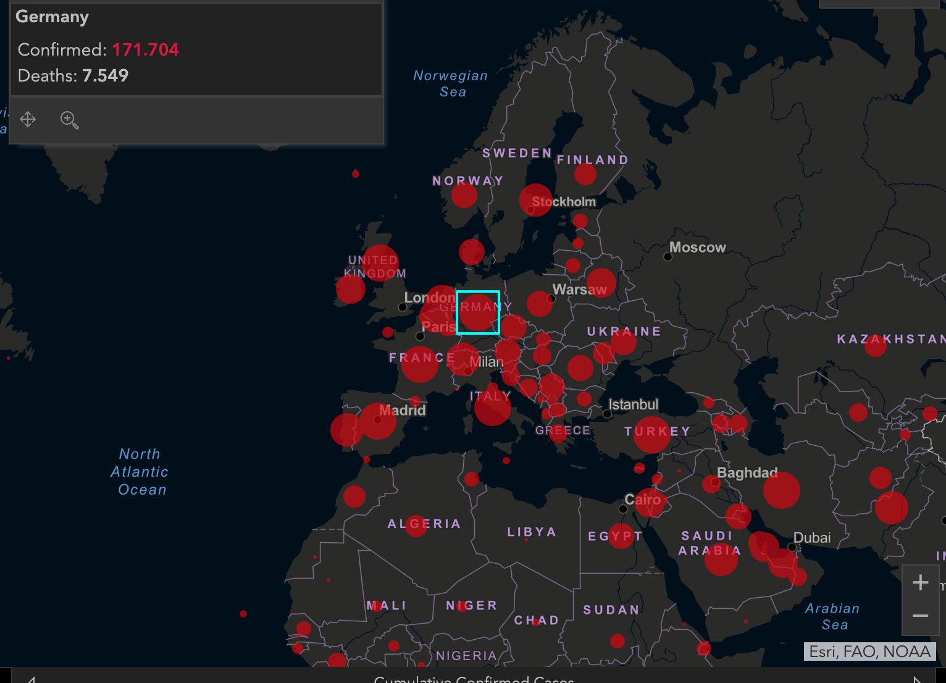Click the pan icon in Germany popup
The image size is (946, 683).
[x=28, y=119]
